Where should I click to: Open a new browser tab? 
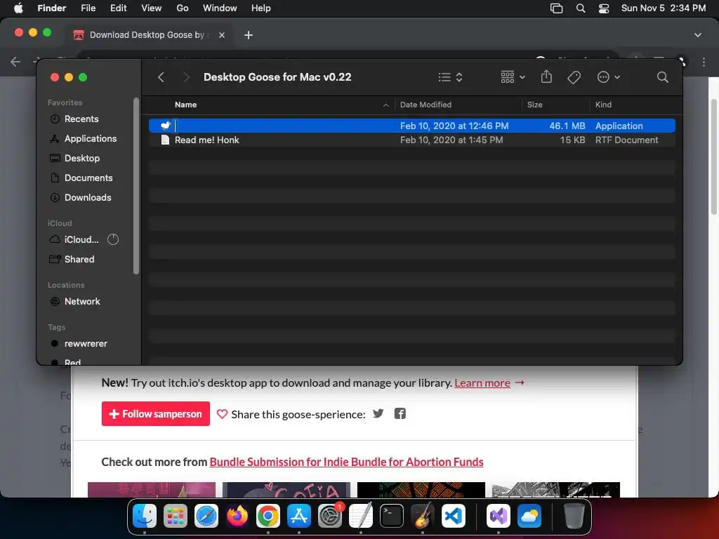pyautogui.click(x=248, y=35)
